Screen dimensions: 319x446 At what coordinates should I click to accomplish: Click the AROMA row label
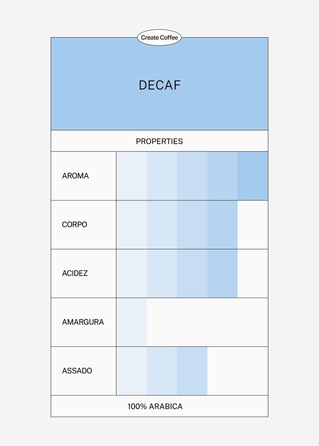coord(75,176)
